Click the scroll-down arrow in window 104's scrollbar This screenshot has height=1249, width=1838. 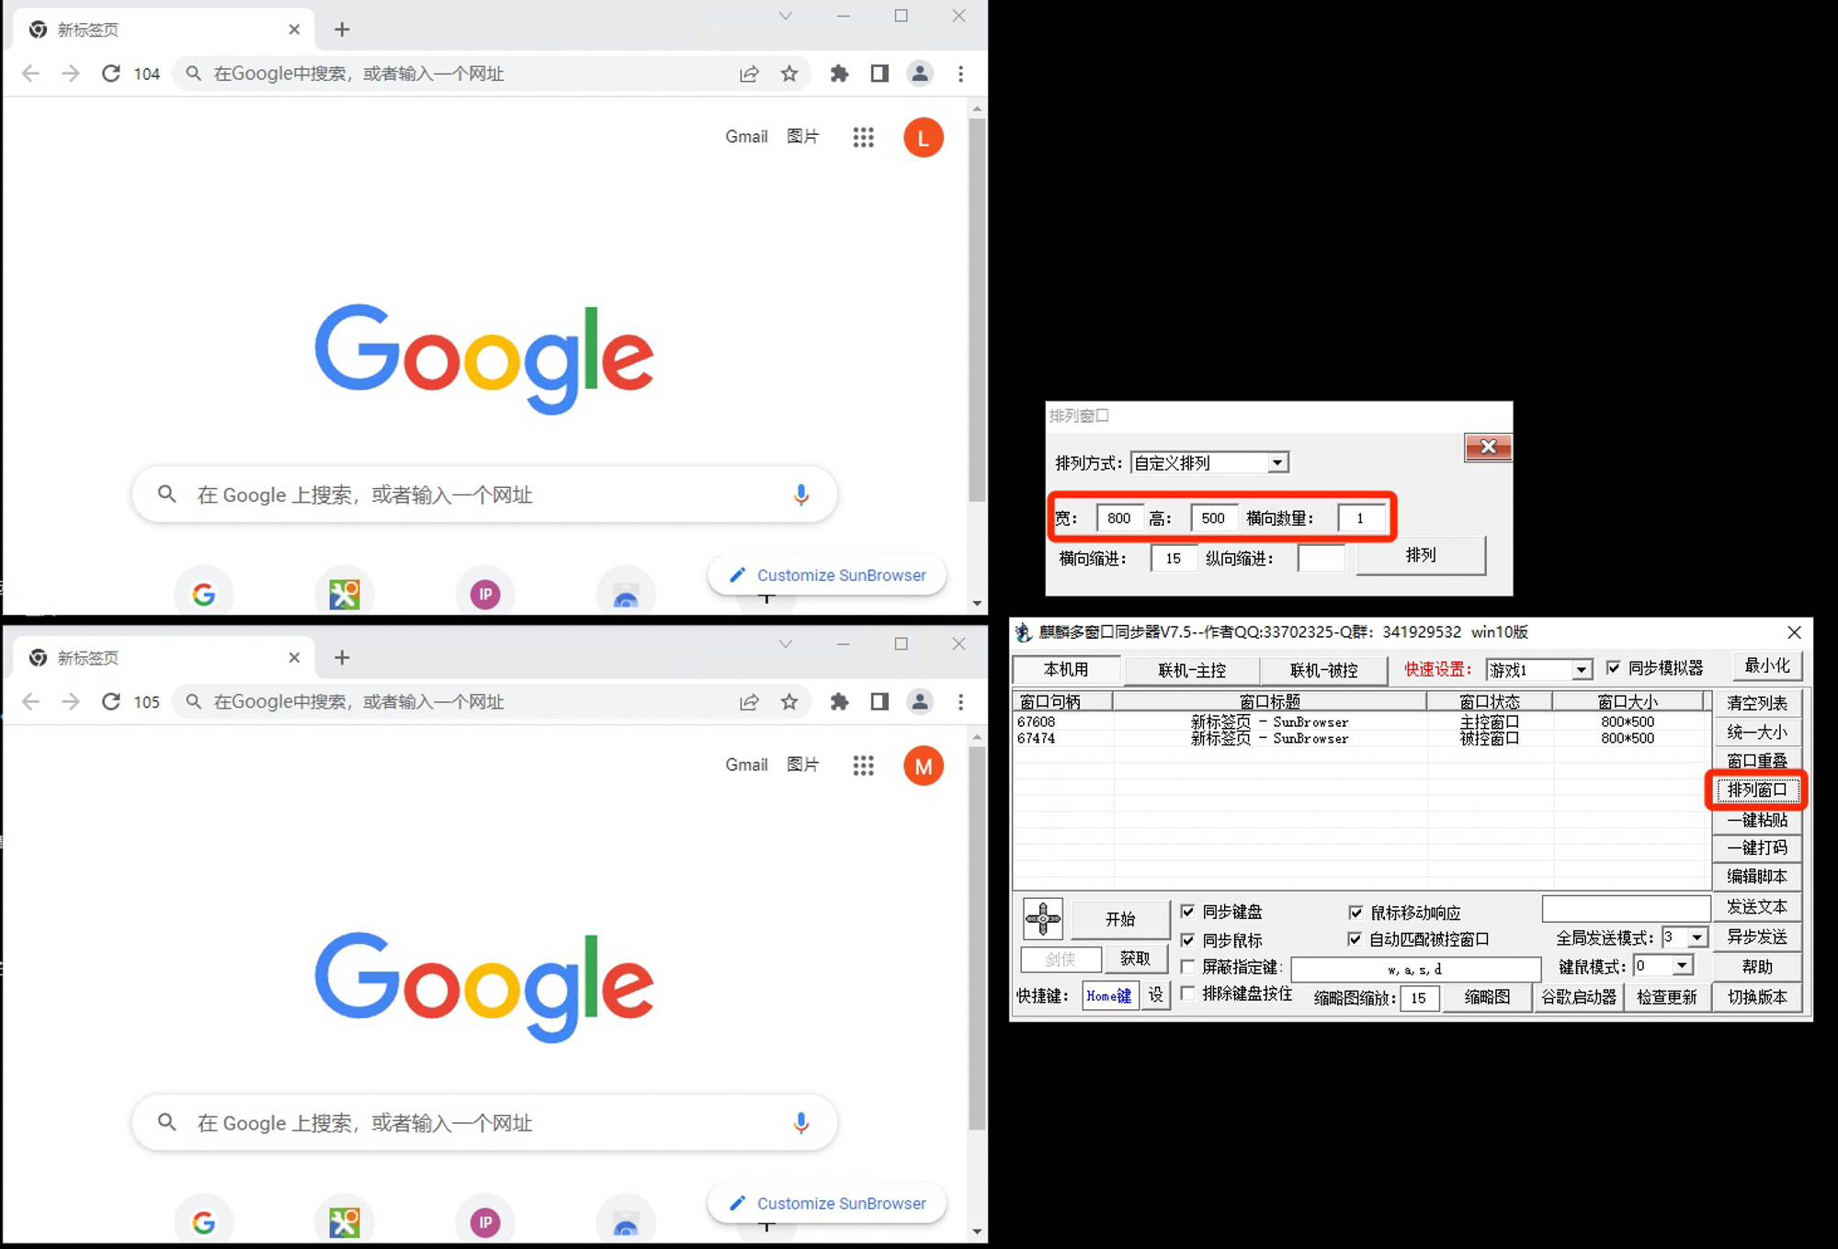(977, 604)
